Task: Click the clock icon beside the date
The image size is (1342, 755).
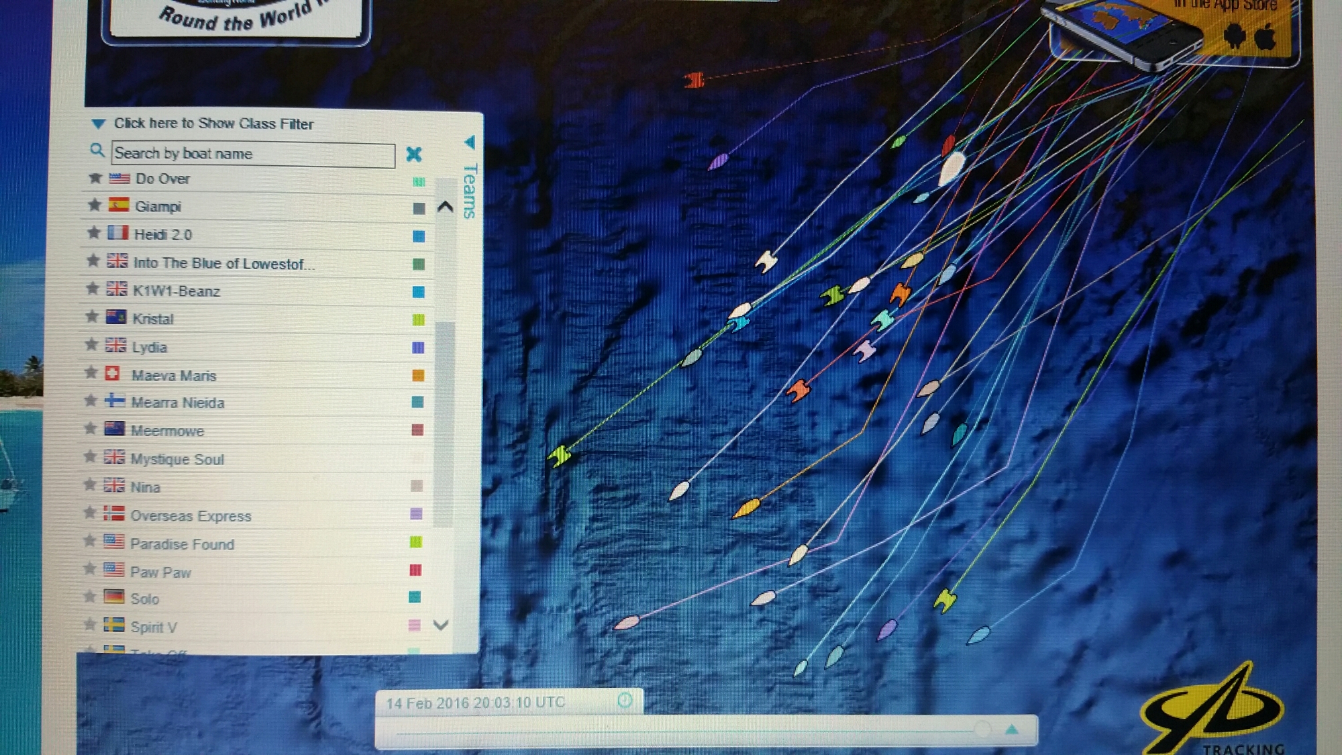Action: (625, 701)
